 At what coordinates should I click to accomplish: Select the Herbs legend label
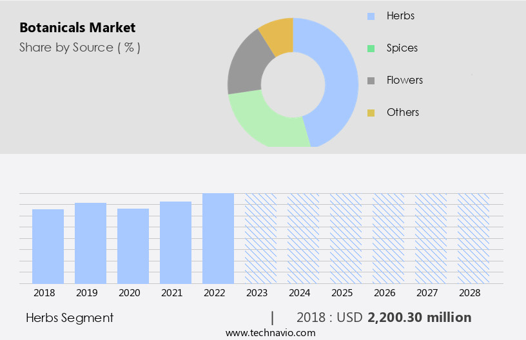pyautogui.click(x=400, y=15)
